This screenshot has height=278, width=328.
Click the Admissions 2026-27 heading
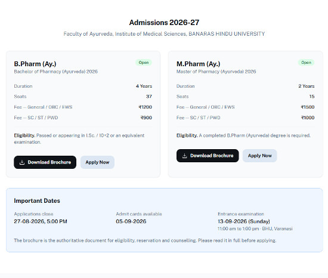[x=164, y=23]
